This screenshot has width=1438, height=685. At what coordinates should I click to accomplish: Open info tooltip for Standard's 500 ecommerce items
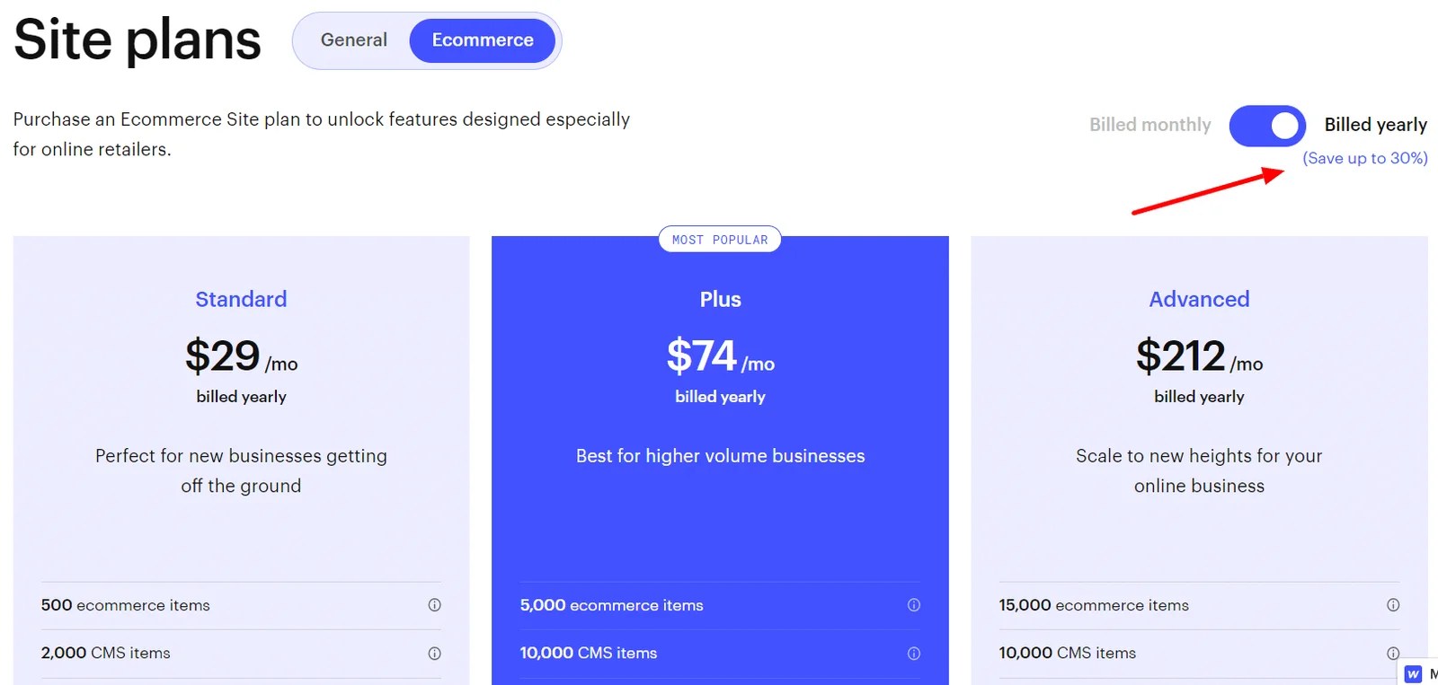(x=435, y=604)
